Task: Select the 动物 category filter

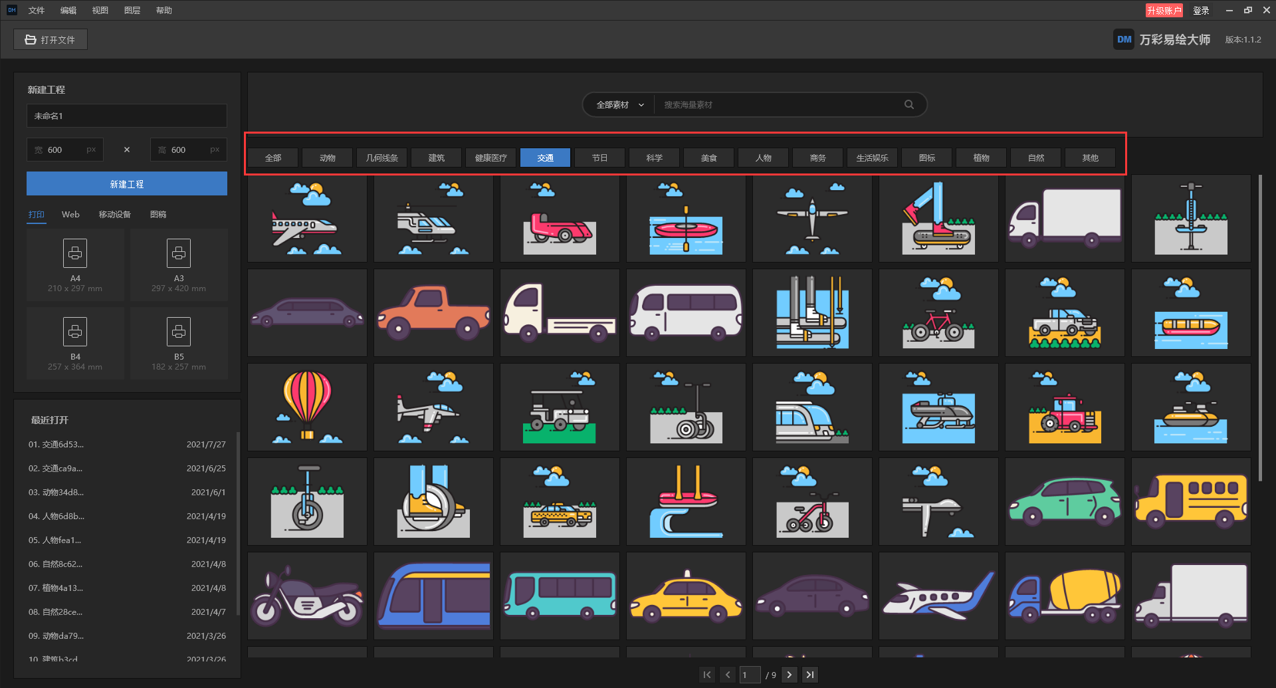Action: click(x=327, y=158)
